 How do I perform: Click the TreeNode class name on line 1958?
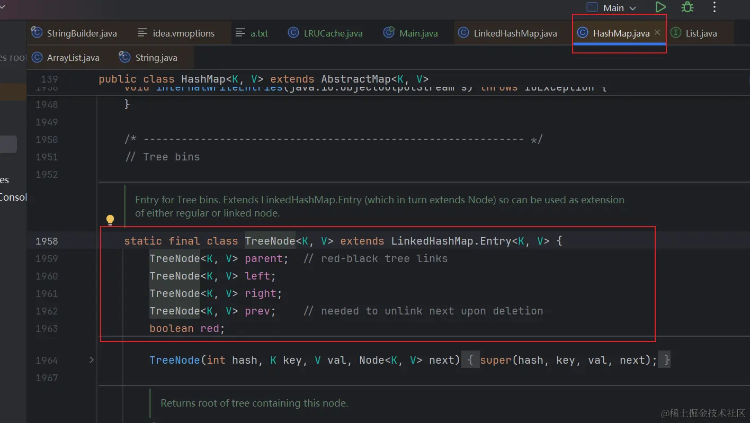(x=270, y=241)
